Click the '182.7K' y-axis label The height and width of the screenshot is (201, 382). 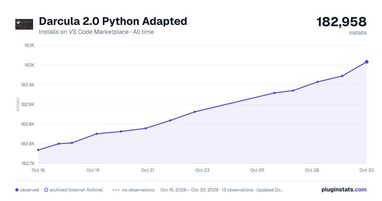click(27, 163)
